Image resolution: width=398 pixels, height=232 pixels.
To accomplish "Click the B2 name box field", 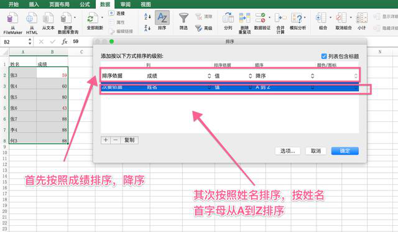I will click(x=15, y=42).
